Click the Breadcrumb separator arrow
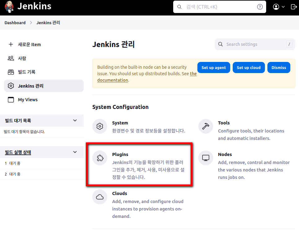The width and height of the screenshot is (299, 230). 31,23
